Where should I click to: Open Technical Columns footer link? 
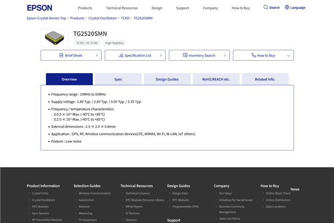coord(138,193)
